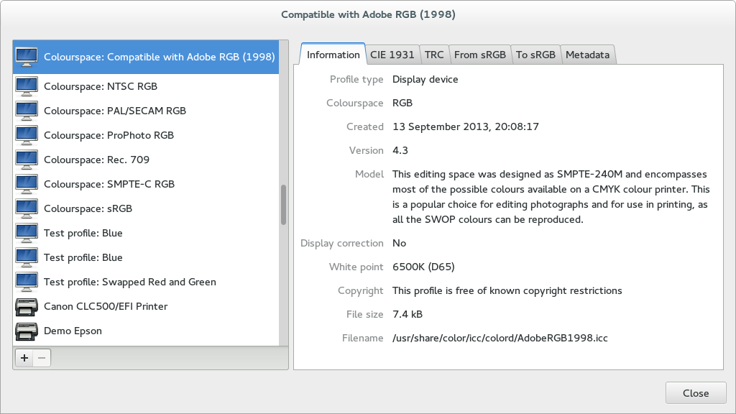Choose Test profile: Swapped Red and Green
Viewport: 736px width, 414px height.
coord(129,282)
